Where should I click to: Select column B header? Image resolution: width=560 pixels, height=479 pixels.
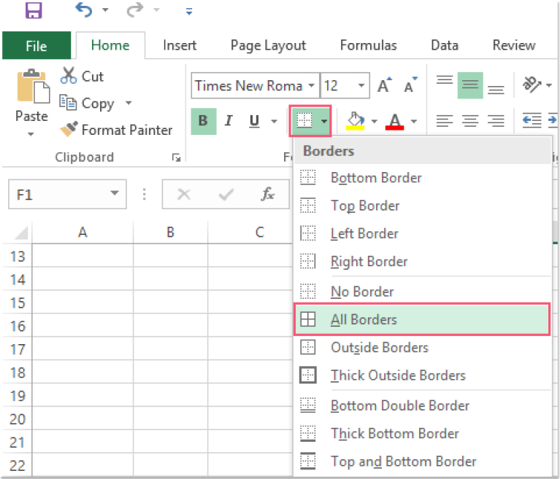click(170, 232)
